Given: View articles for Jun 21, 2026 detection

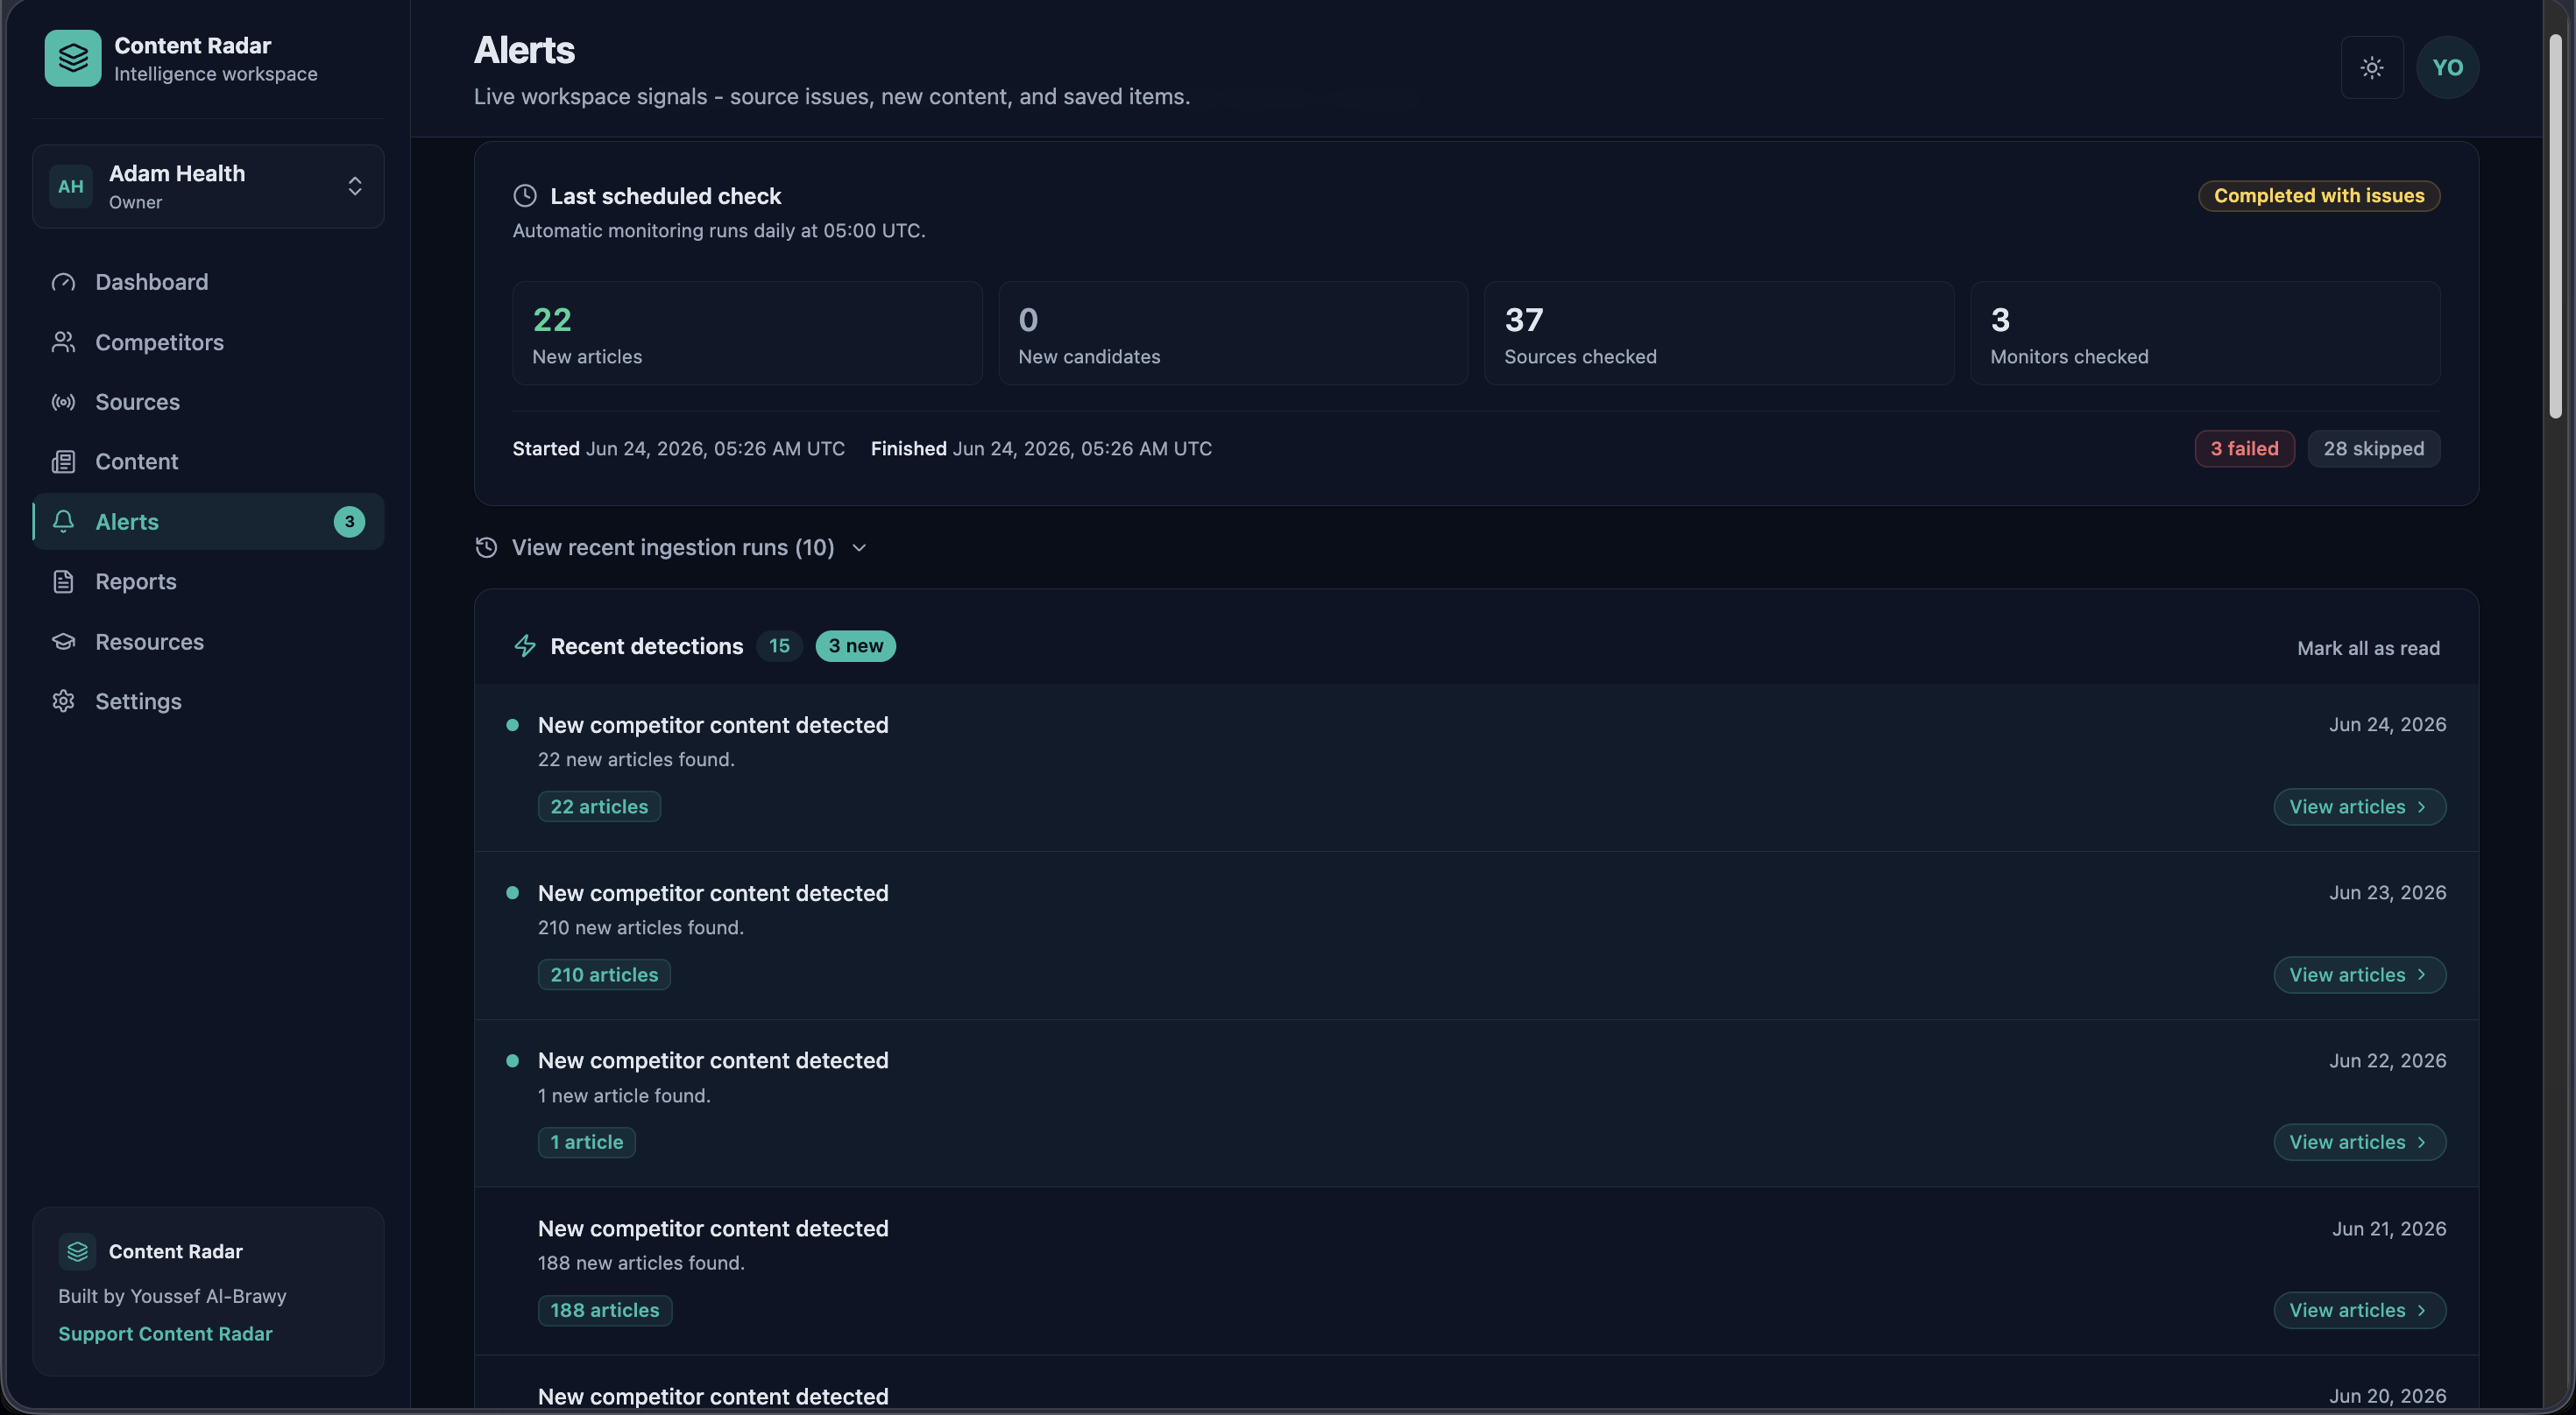Looking at the screenshot, I should click(2360, 1310).
